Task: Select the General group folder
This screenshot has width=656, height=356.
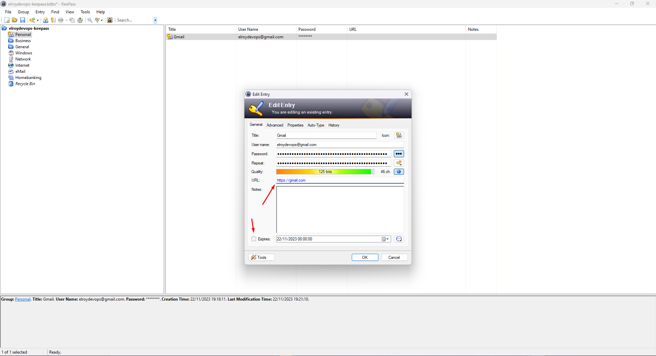Action: [x=22, y=47]
